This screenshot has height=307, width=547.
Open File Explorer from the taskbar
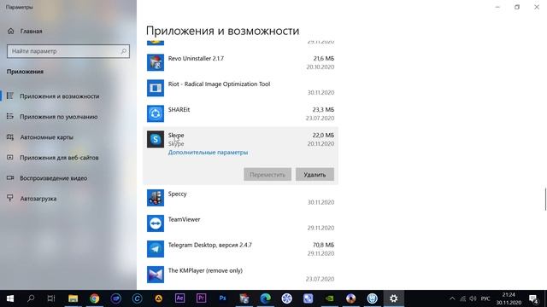pyautogui.click(x=73, y=298)
